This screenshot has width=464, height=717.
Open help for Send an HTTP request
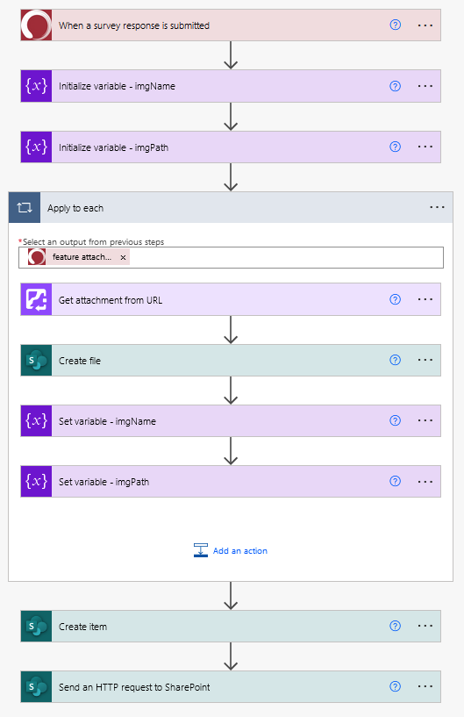pyautogui.click(x=396, y=686)
